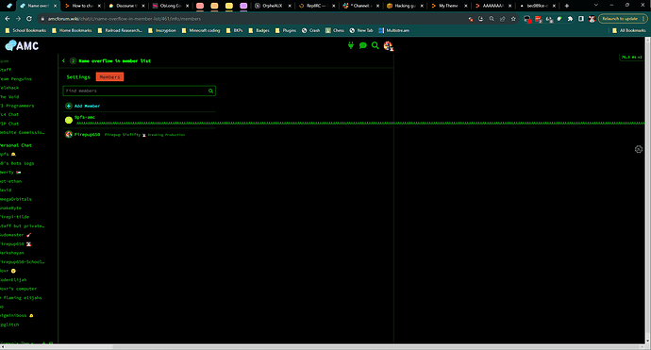Go forward with the browser forward arrow

click(x=18, y=19)
